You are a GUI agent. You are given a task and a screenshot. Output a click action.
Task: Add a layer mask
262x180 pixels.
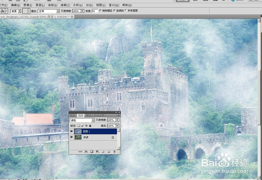[91, 152]
